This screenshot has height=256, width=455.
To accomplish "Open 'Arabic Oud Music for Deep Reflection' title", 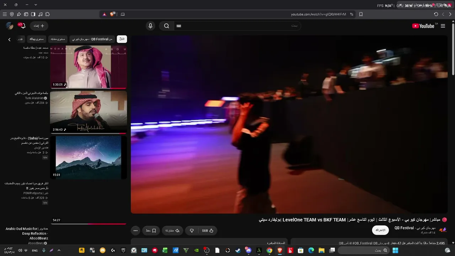I will tap(27, 234).
